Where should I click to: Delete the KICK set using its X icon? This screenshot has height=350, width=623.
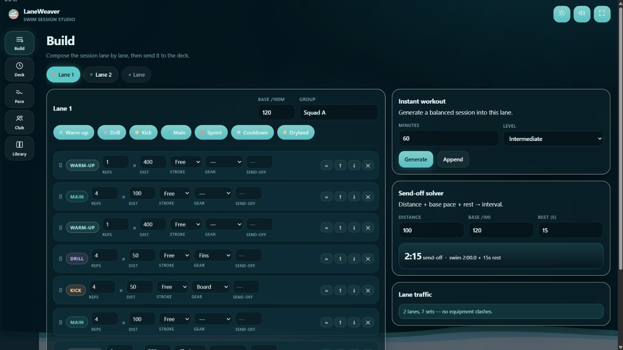[x=368, y=290]
